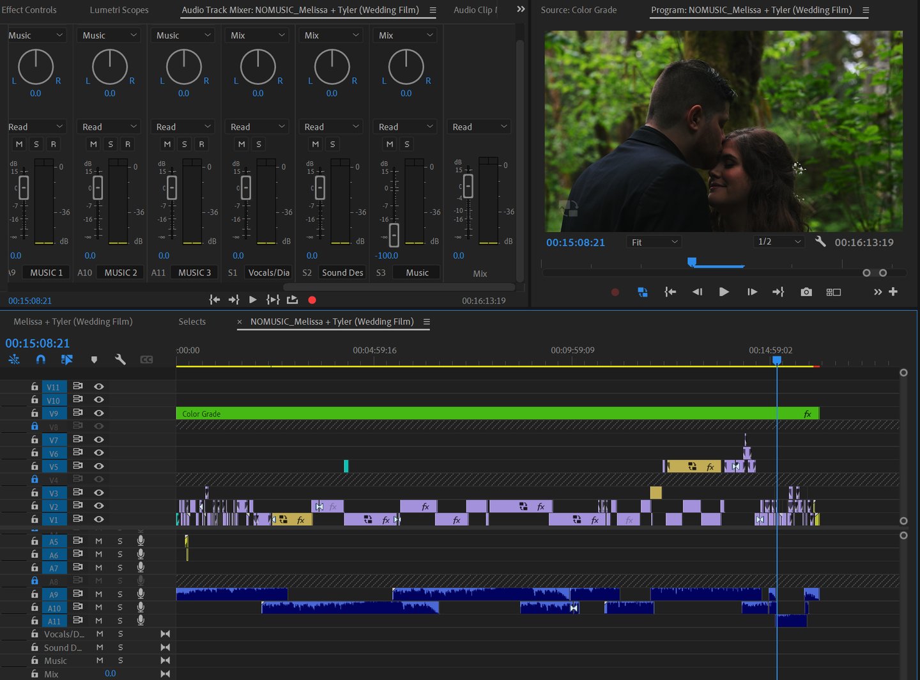Viewport: 920px width, 680px height.
Task: Open output dropdown for Vocals/Dia submix
Action: (258, 35)
